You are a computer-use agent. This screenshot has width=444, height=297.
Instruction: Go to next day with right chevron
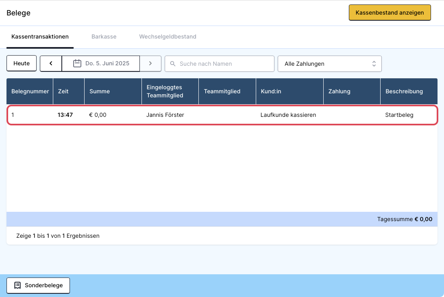[x=150, y=63]
